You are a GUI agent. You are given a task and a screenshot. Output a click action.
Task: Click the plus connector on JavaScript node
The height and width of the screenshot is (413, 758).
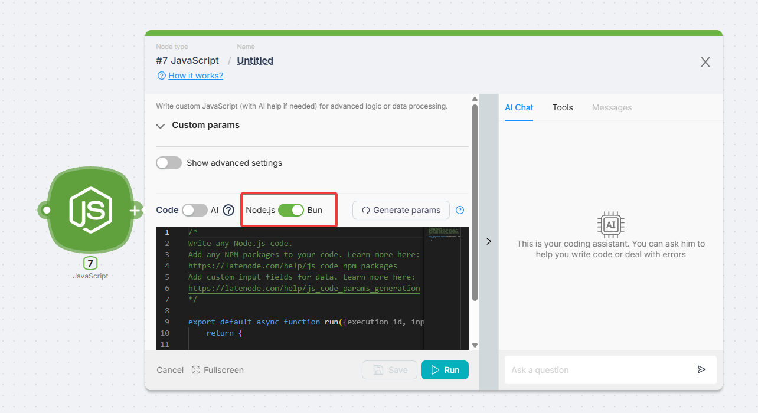point(135,210)
